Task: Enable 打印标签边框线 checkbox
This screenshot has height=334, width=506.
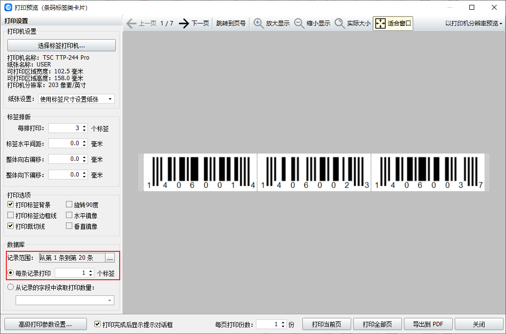Action: (x=11, y=215)
